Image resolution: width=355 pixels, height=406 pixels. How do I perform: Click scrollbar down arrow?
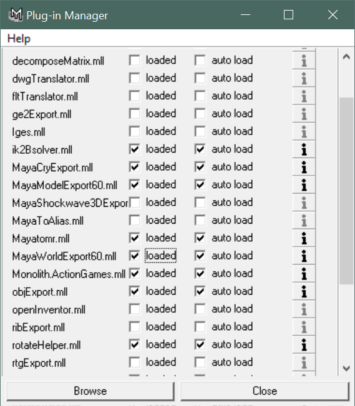346,368
